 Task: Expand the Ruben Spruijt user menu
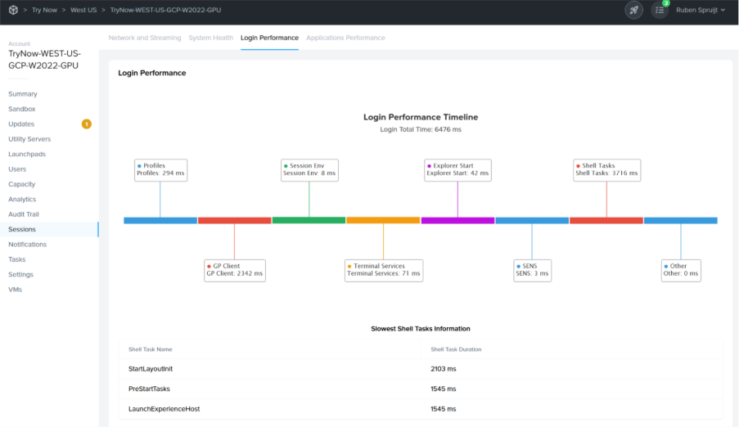tap(700, 10)
